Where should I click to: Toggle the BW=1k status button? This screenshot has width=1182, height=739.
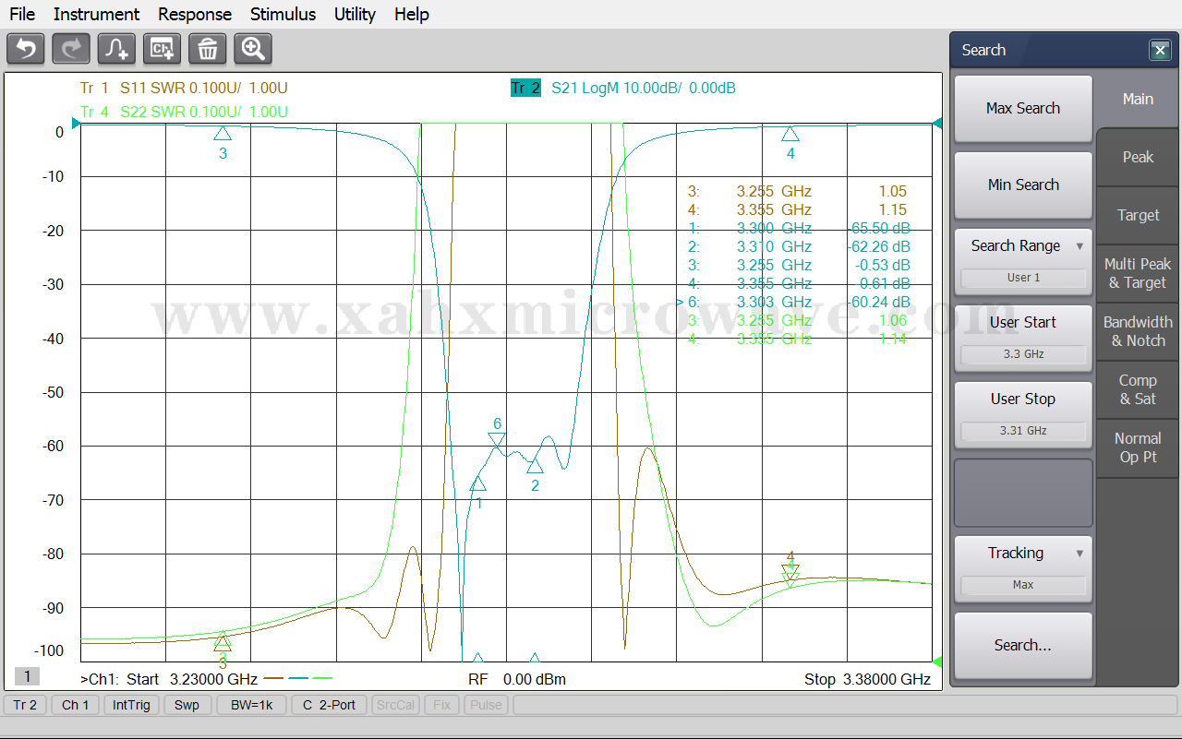tap(252, 705)
